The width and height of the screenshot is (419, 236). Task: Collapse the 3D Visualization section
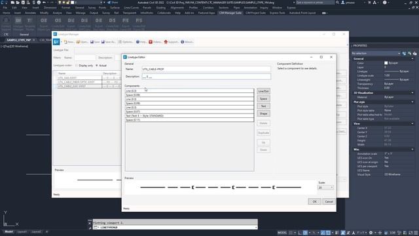tap(412, 93)
